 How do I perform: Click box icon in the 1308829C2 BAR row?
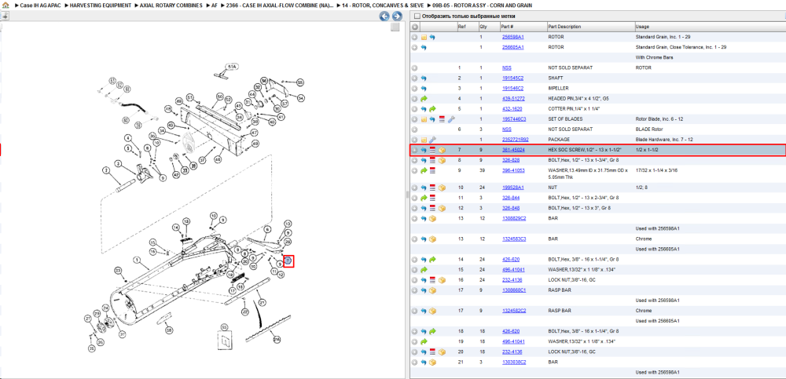pyautogui.click(x=432, y=218)
